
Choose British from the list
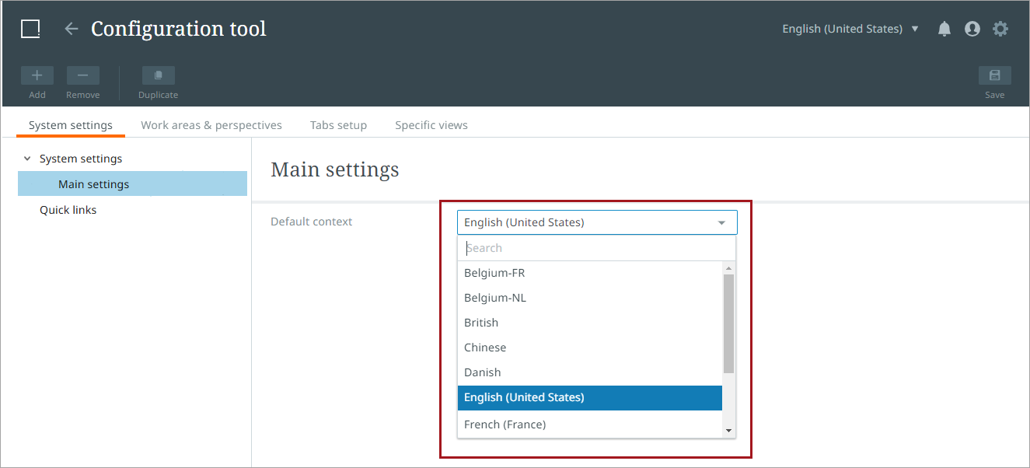pyautogui.click(x=590, y=323)
